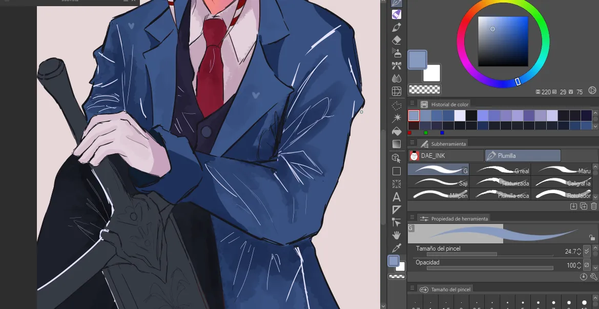Screen dimensions: 599x309
Task: Select the Text tool letter A
Action: tap(397, 197)
